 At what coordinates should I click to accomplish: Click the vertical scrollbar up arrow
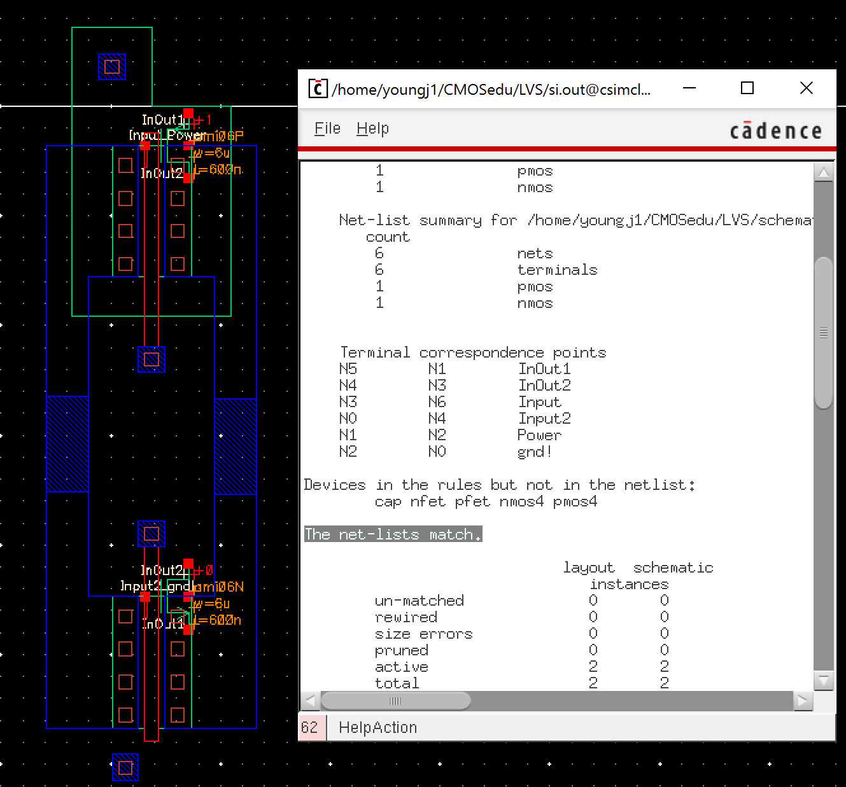click(823, 172)
